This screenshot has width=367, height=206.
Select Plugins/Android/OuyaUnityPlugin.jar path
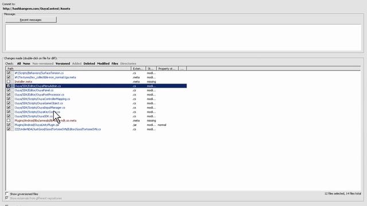click(x=37, y=125)
